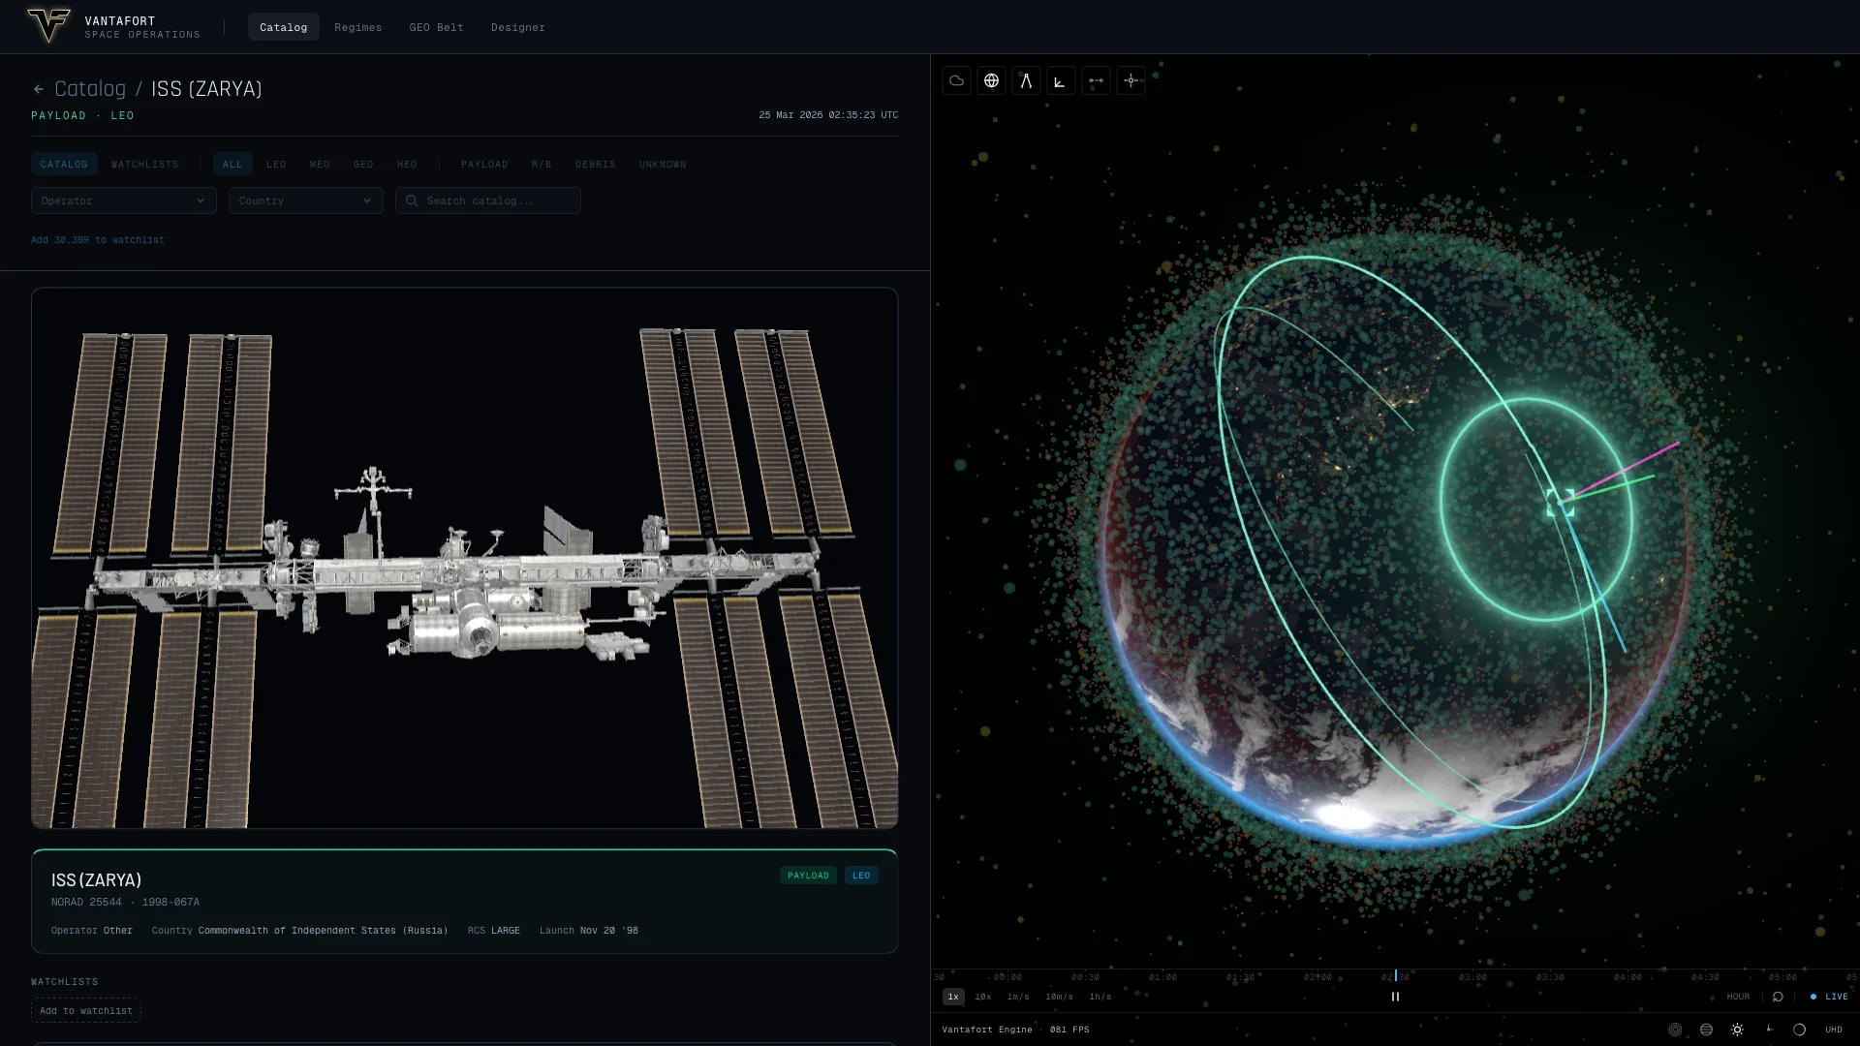Click the 081 FPS status readout

(x=1069, y=1030)
